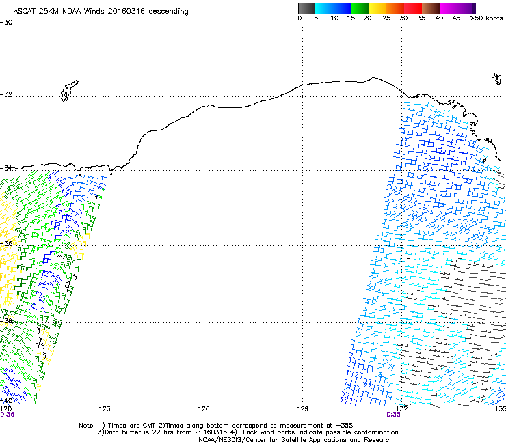Click the purple time label in the bottom-left corner
The height and width of the screenshot is (444, 506).
7,415
